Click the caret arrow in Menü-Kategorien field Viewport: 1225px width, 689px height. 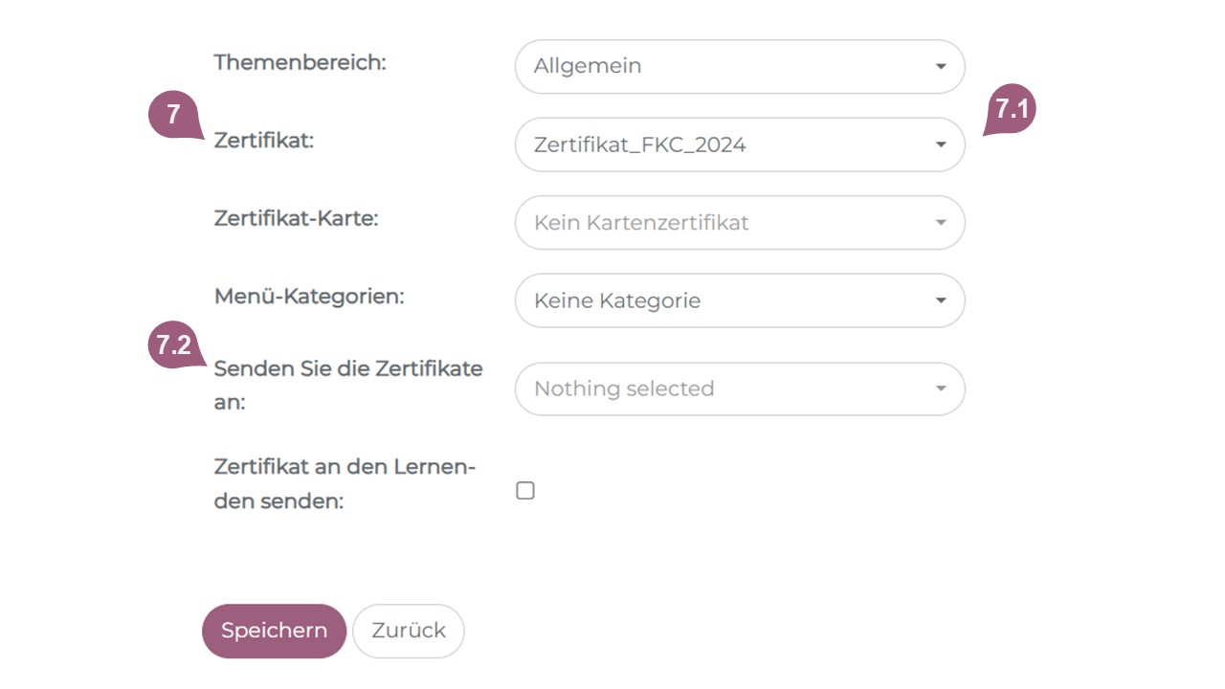pos(940,301)
